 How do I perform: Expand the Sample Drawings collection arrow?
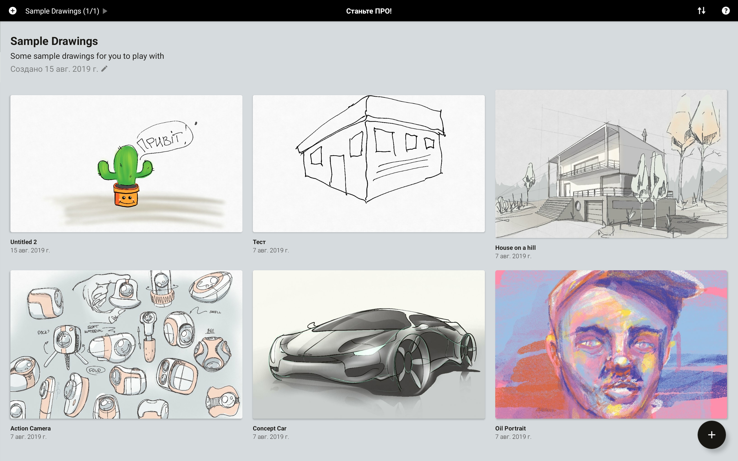[105, 11]
